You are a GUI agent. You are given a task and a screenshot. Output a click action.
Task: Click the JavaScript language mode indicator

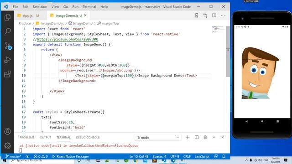pyautogui.click(x=202, y=156)
